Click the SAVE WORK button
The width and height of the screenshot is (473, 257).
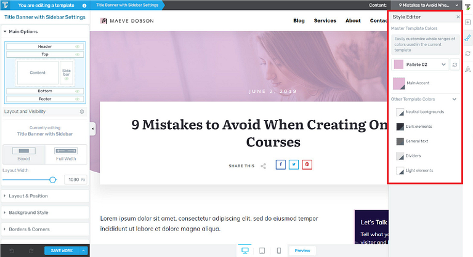62,250
